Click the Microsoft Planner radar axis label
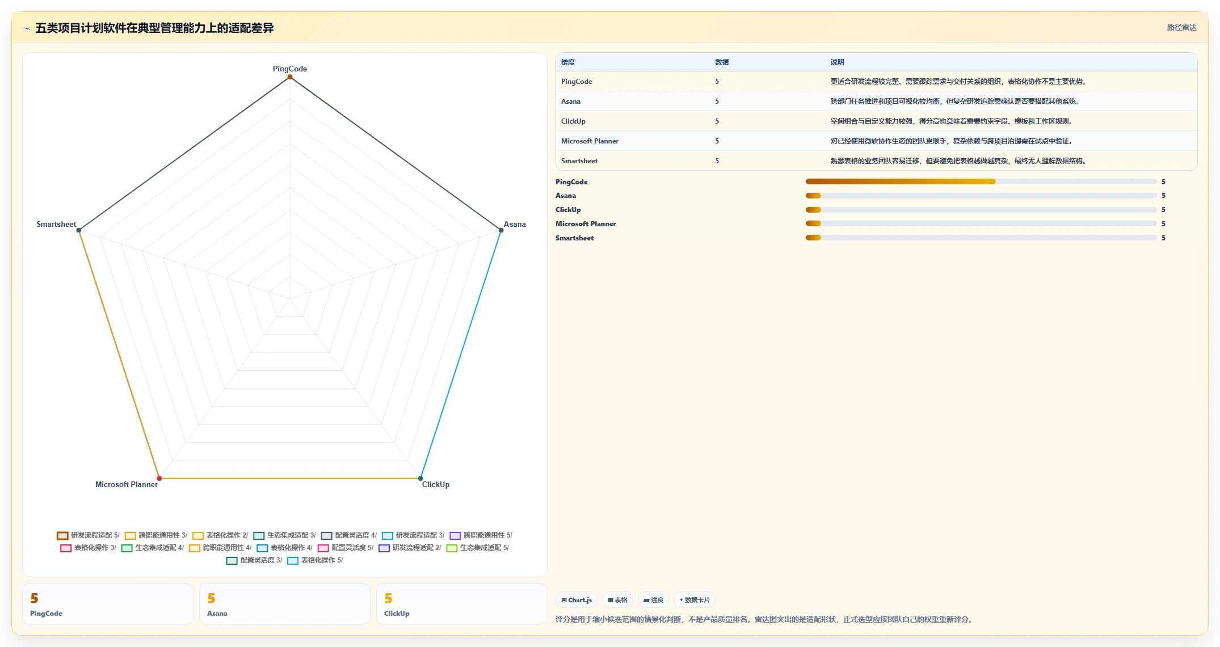The width and height of the screenshot is (1220, 647). point(127,484)
